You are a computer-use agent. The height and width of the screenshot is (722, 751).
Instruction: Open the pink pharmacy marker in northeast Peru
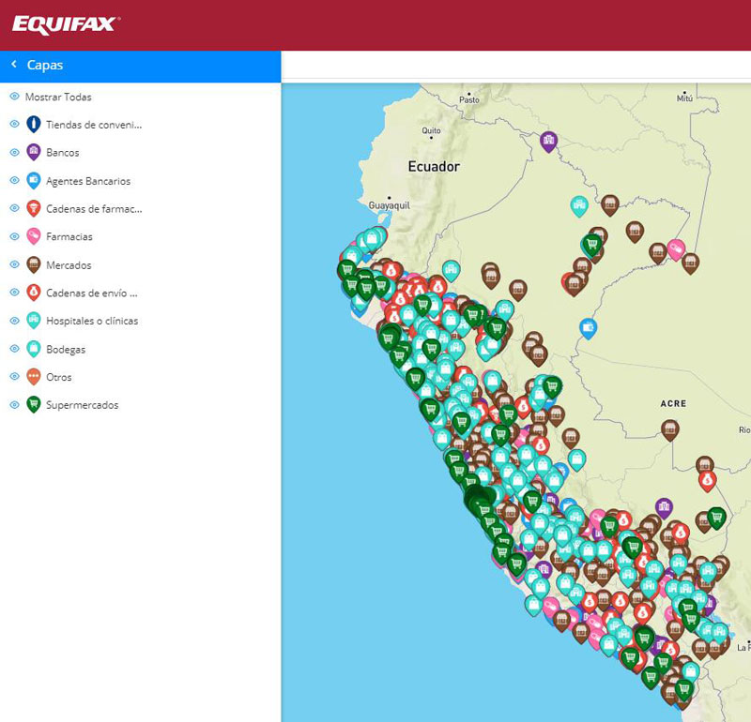coord(676,249)
